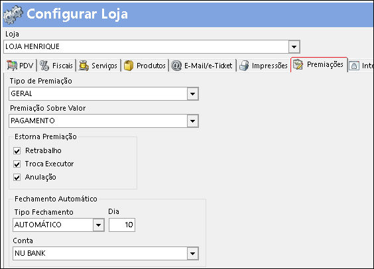Open the Serviços tab
Screen dimensions: 374x269
coord(98,66)
